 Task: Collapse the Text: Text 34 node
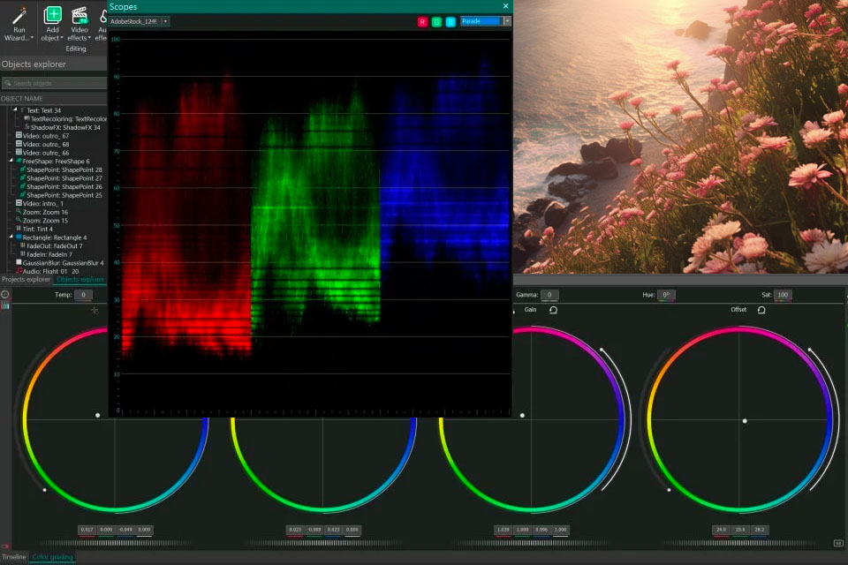[x=15, y=109]
